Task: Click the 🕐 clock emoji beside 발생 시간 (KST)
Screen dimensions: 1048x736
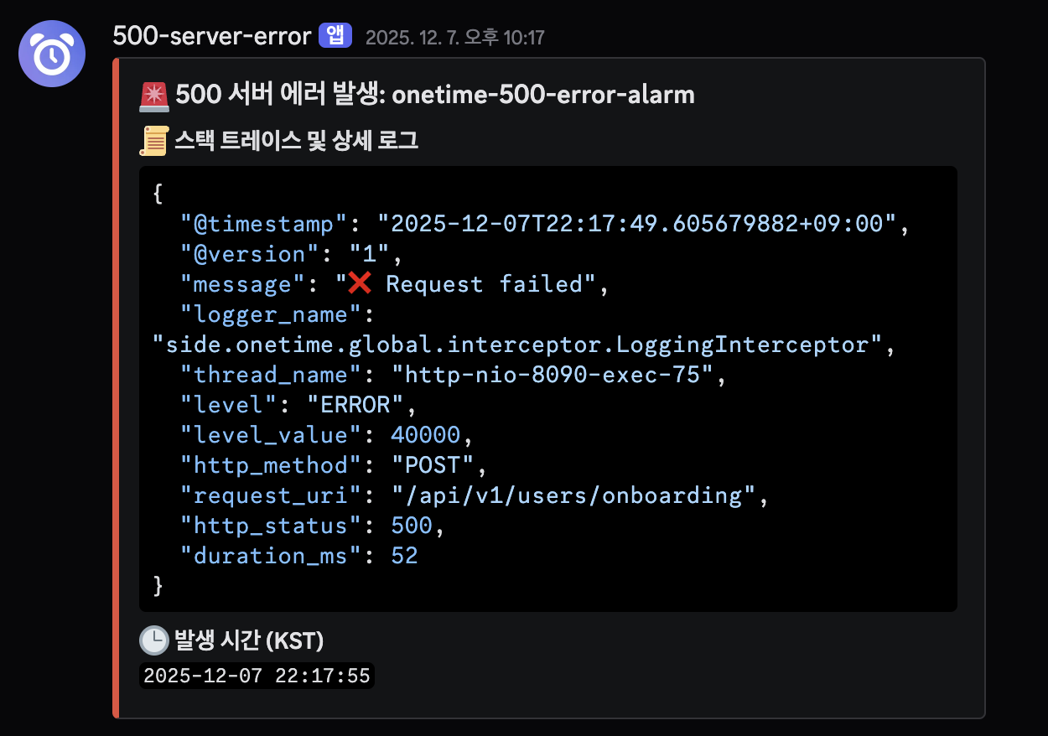Action: coord(154,640)
